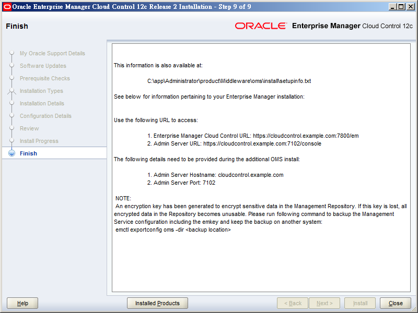Click the Enterprise Manager Cloud Control URL text

(253, 136)
